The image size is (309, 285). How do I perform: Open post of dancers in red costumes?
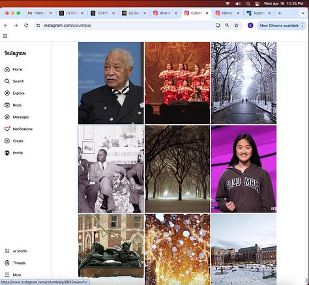[177, 83]
